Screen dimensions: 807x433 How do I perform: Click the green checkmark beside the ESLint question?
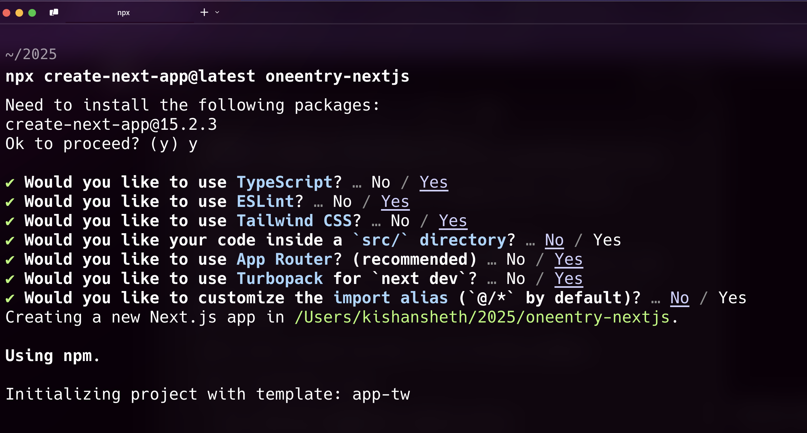(x=10, y=202)
